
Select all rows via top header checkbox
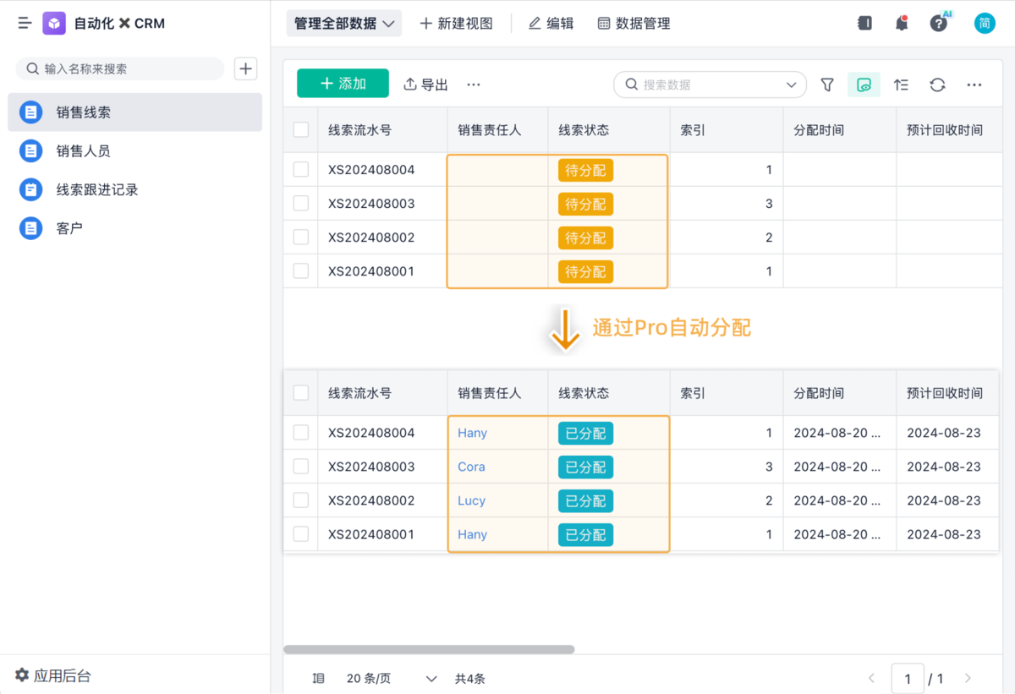pos(301,130)
